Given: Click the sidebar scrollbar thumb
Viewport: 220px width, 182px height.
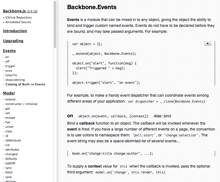Looking at the screenshot, I should (55, 24).
